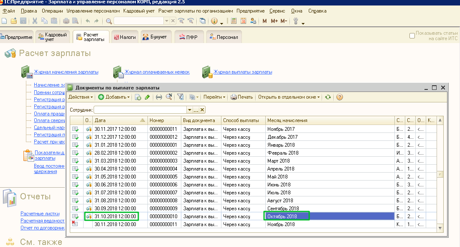
Task: Open 'Расчет зарплаты по организациям' menu
Action: click(196, 11)
